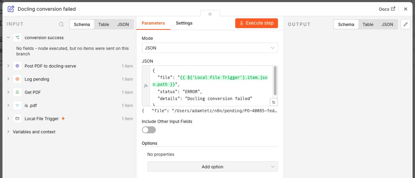Switch Output view to Table
415x178 pixels.
tap(367, 24)
